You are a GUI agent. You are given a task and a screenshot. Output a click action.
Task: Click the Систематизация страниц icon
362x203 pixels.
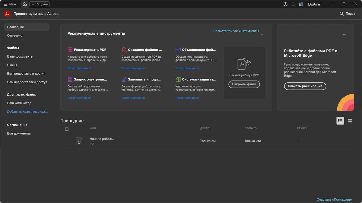point(178,80)
